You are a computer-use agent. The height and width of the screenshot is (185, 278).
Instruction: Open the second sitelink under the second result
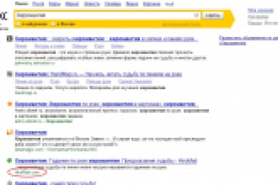[x=55, y=82]
